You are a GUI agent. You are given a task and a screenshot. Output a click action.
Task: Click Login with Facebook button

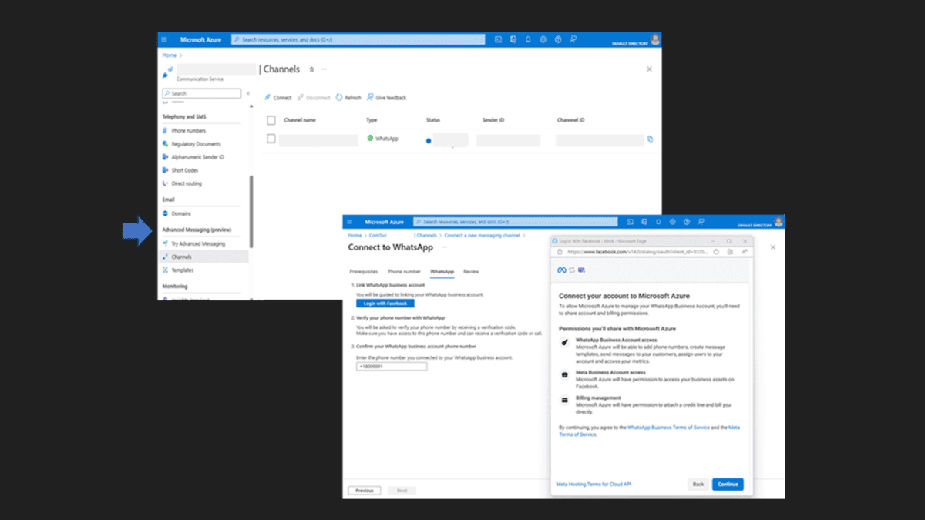coord(385,304)
